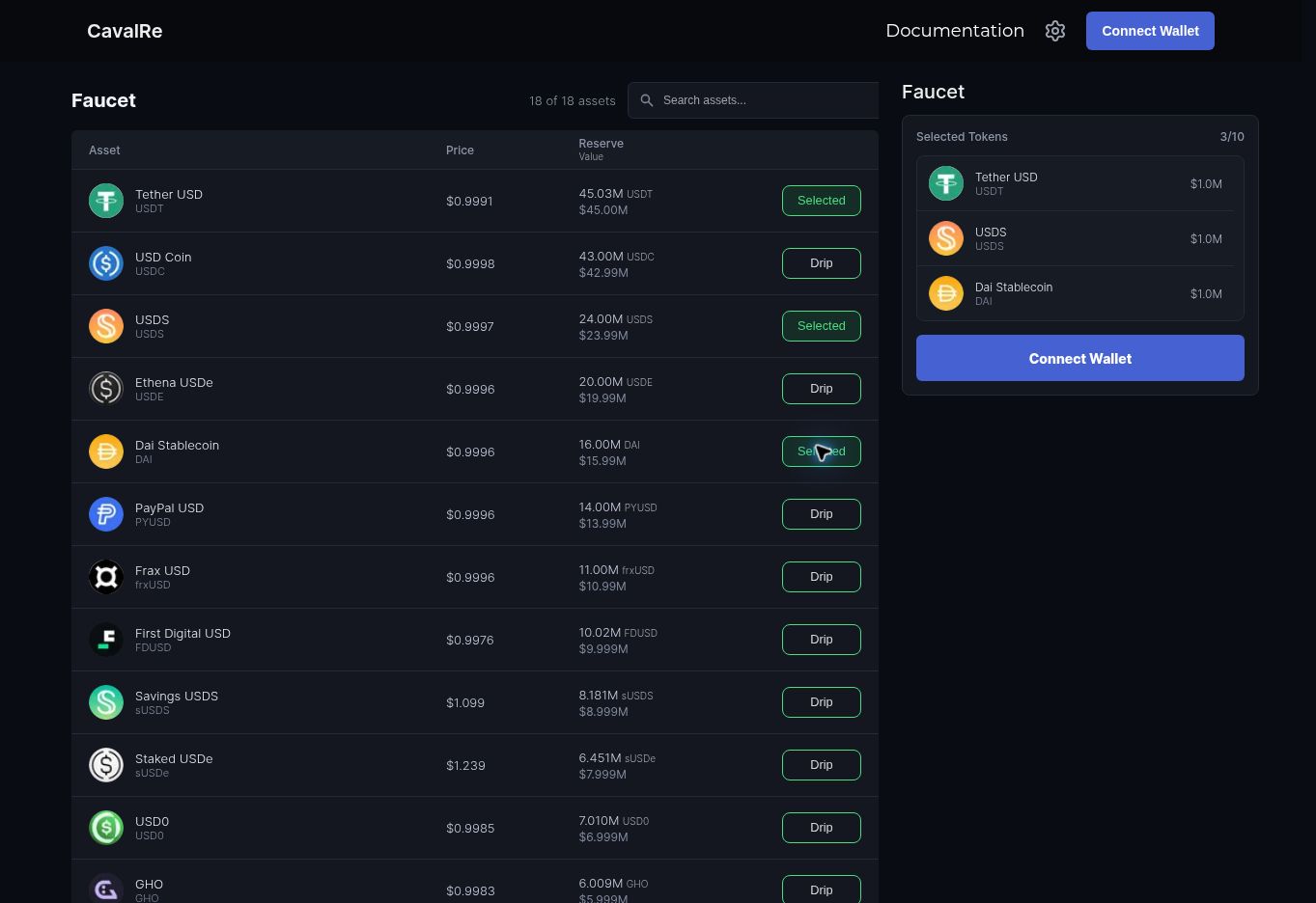This screenshot has width=1316, height=903.
Task: Click Connect Wallet in the Faucet panel
Action: point(1080,358)
